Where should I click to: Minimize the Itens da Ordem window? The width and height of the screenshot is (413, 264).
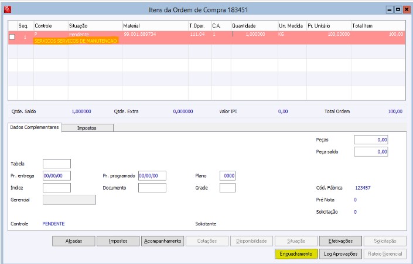pyautogui.click(x=390, y=10)
